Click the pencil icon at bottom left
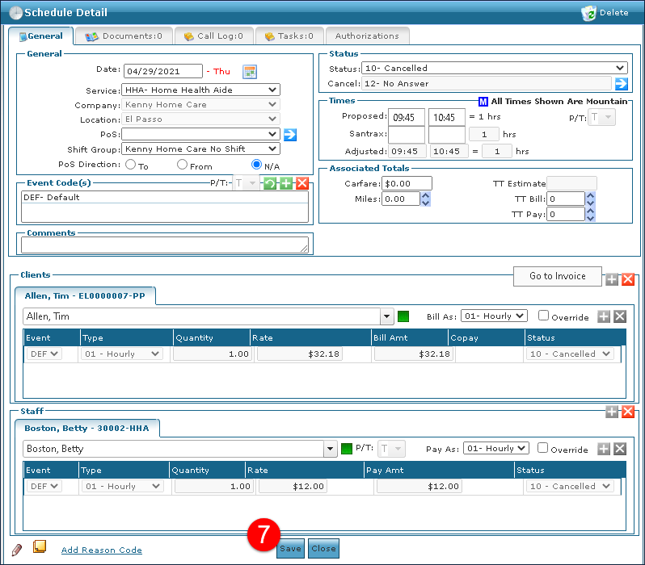The width and height of the screenshot is (645, 565). [17, 549]
